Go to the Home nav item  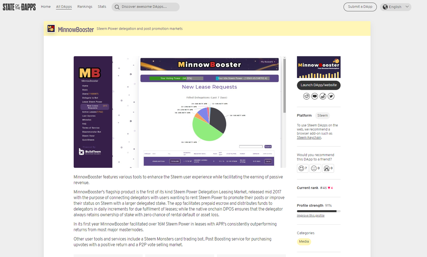[x=46, y=7]
